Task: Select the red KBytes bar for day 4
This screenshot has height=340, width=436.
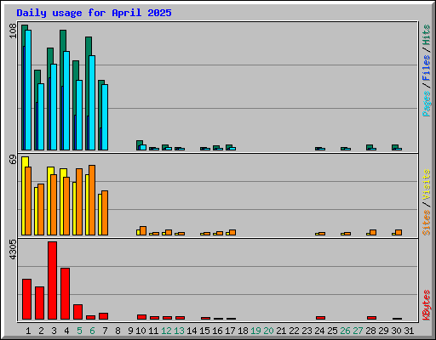Action: click(x=65, y=294)
